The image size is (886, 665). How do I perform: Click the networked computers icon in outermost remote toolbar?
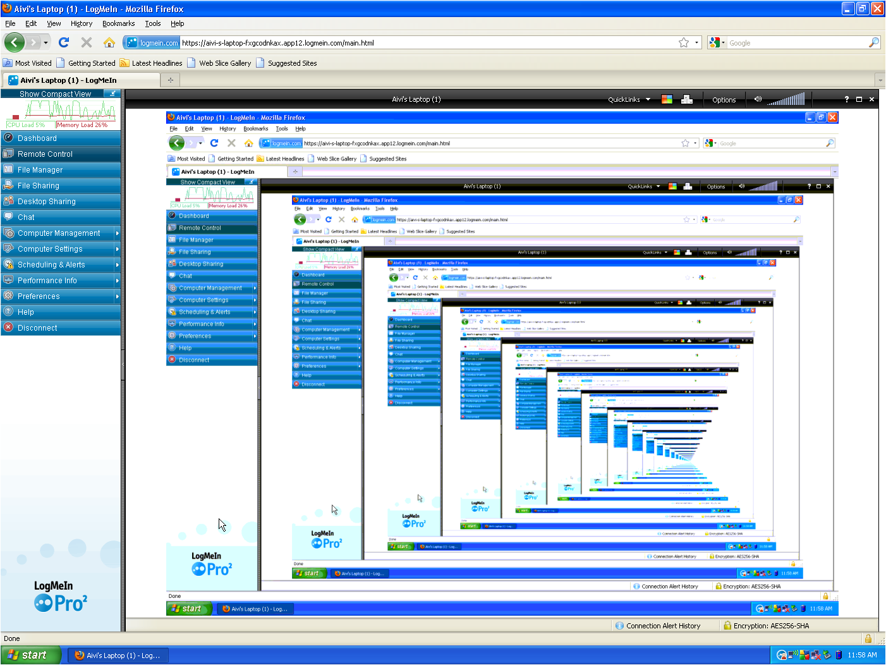pyautogui.click(x=687, y=99)
